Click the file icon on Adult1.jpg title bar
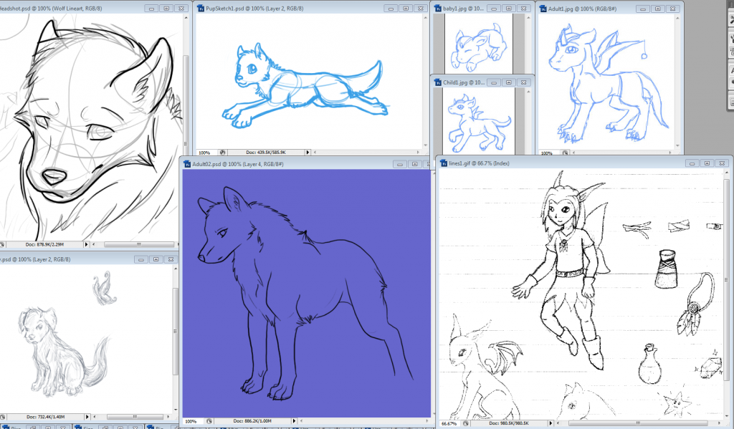Image resolution: width=734 pixels, height=429 pixels. click(542, 9)
